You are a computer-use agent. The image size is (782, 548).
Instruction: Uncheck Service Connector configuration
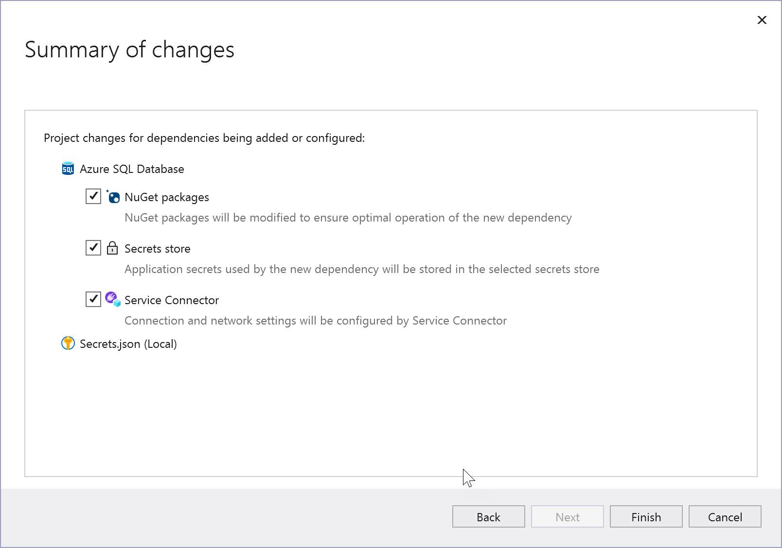pos(93,299)
